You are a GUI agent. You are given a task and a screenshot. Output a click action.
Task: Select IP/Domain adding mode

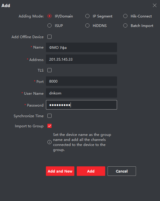pyautogui.click(x=49, y=16)
